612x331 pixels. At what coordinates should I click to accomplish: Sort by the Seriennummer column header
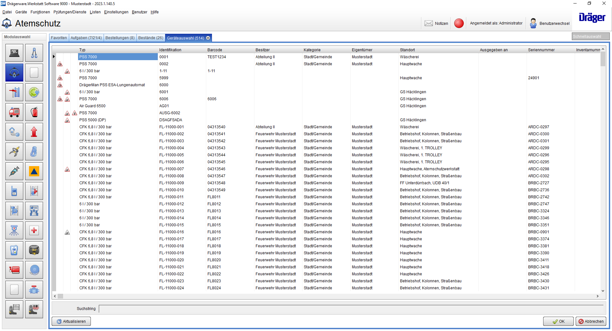coord(550,50)
